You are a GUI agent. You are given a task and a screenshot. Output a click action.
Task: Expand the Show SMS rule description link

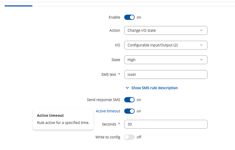[x=154, y=88]
